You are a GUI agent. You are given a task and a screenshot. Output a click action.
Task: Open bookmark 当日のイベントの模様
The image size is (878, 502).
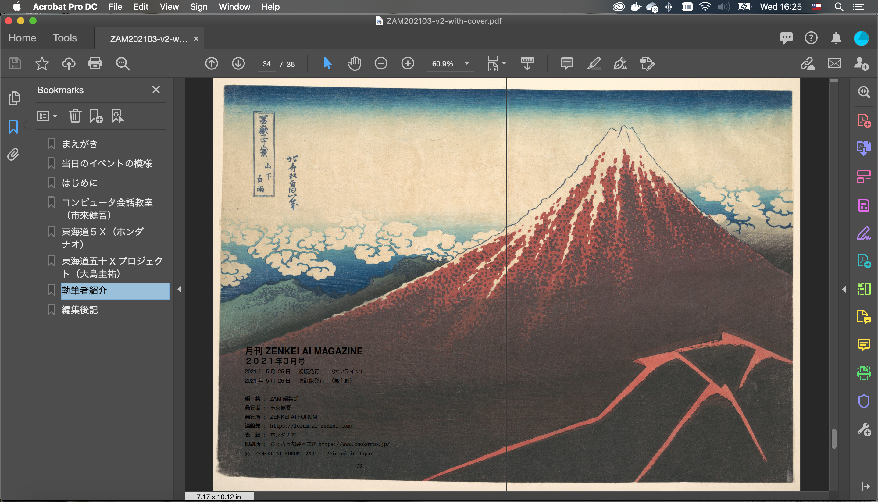click(107, 163)
